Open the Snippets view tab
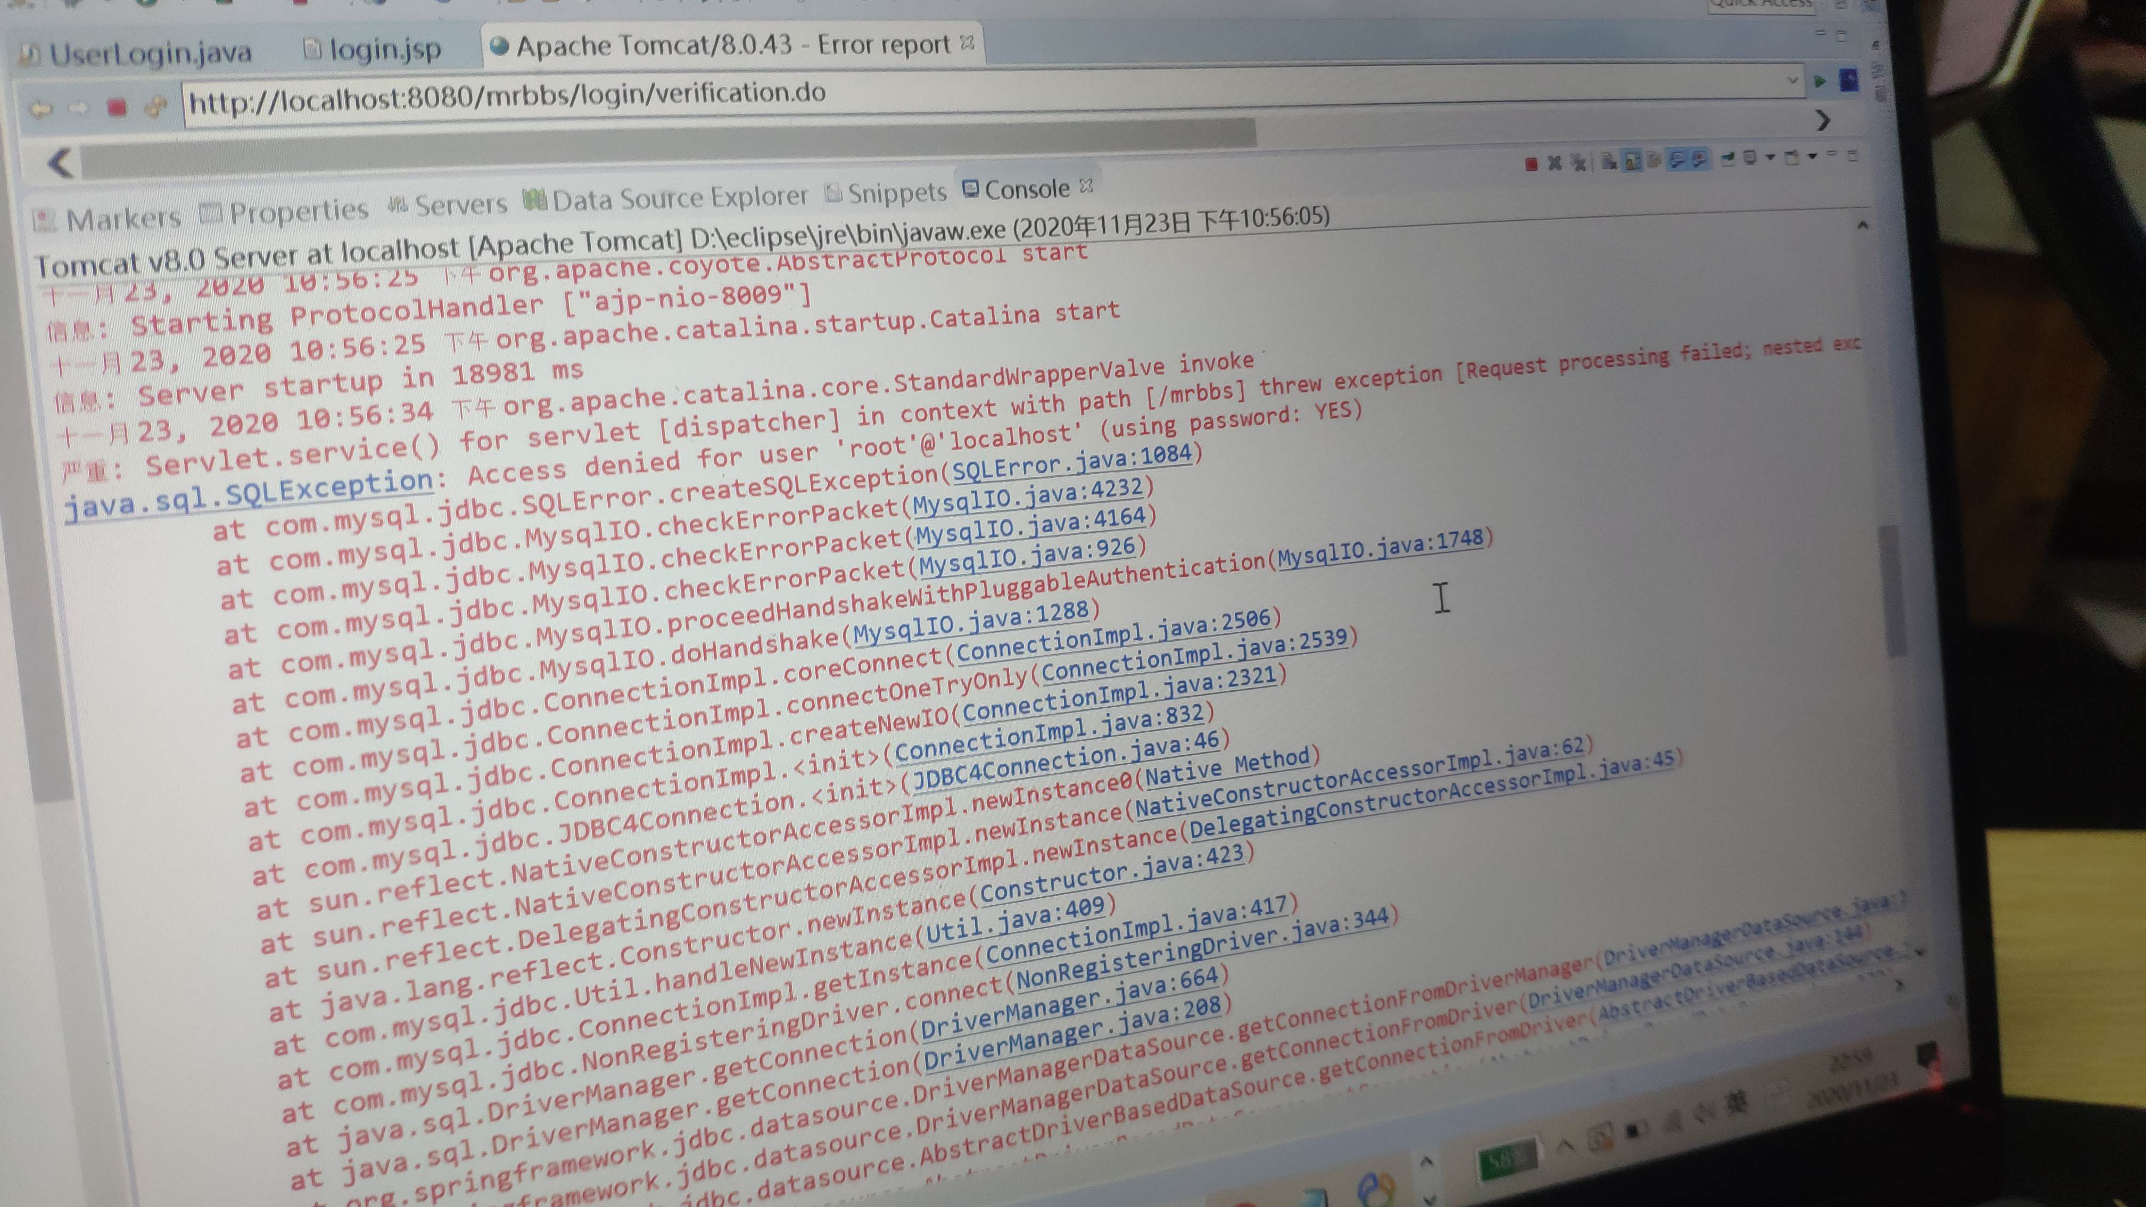 (x=886, y=193)
